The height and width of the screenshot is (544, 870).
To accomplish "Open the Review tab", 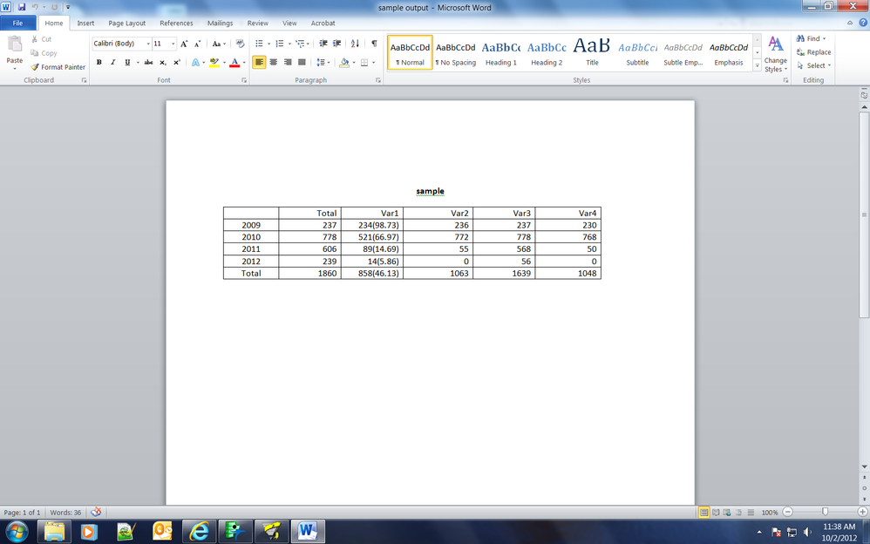I will (x=257, y=24).
